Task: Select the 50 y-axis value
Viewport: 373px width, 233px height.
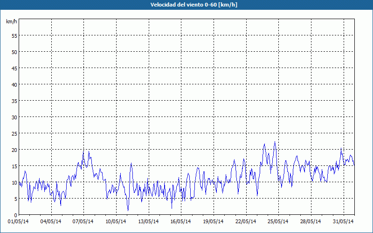Action: coord(14,52)
